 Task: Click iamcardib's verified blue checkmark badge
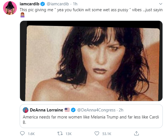(43, 4)
